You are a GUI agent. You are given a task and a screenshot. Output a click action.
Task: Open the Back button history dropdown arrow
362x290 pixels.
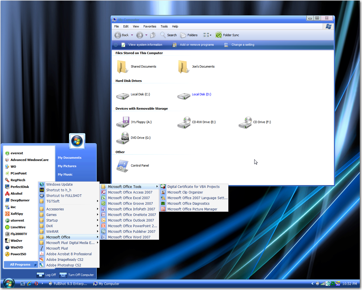pos(132,35)
